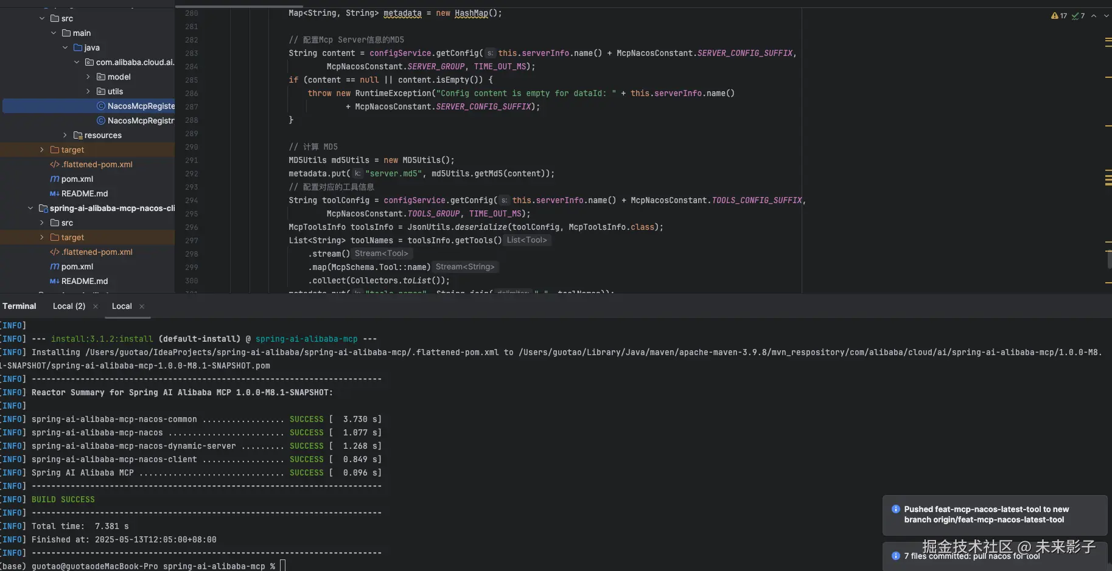This screenshot has height=571, width=1112.
Task: Click install:3.1.2:install in terminal output
Action: click(x=102, y=339)
